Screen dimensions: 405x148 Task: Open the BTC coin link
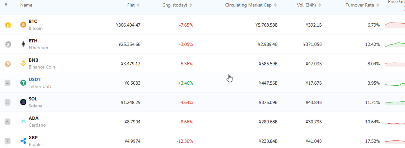click(33, 21)
